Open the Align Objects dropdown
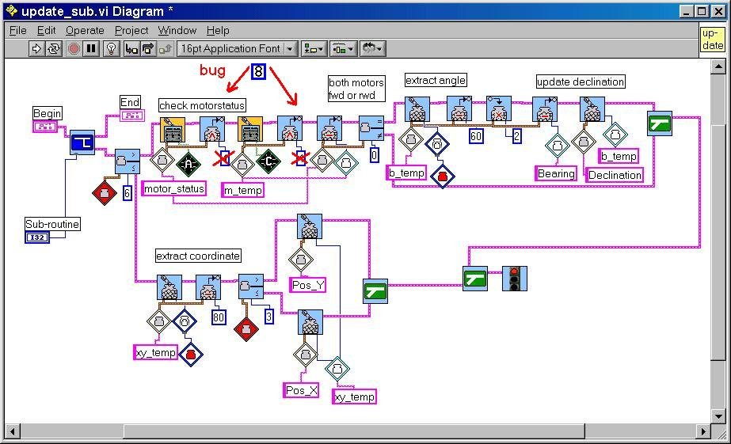This screenshot has height=444, width=731. click(x=314, y=49)
